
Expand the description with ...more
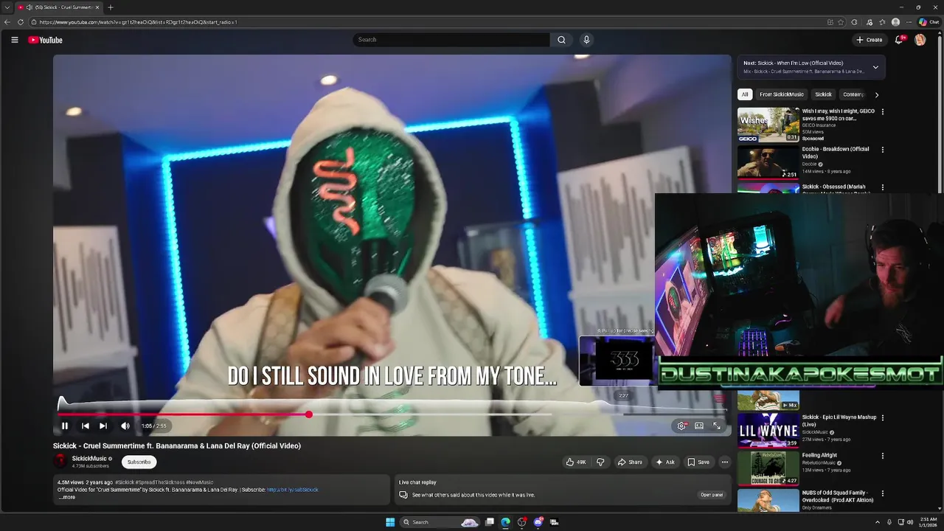(67, 497)
